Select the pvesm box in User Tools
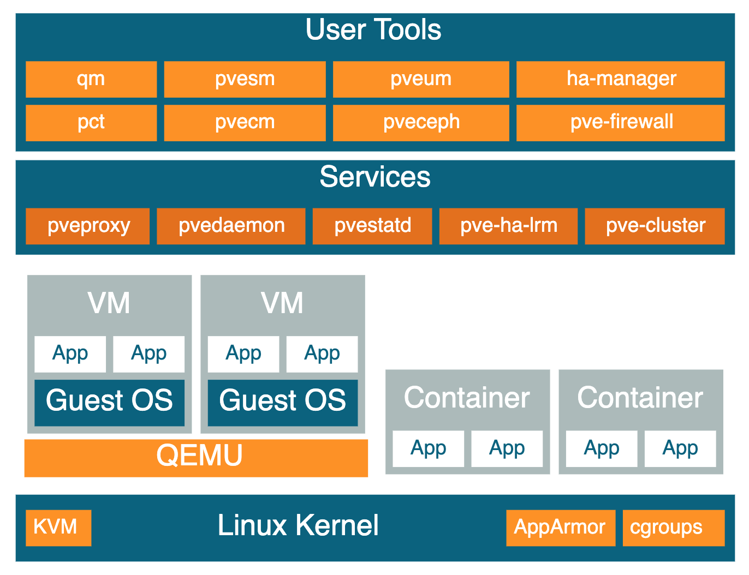749x575 pixels. [x=245, y=79]
